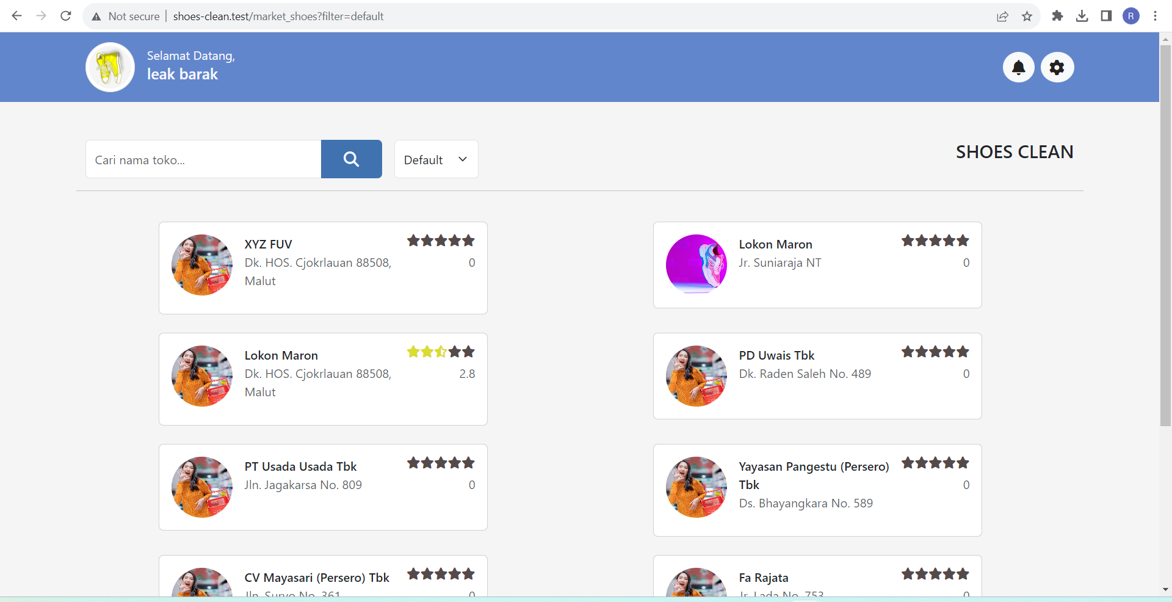Open Yayasan Pangestu (Persero) Tbk store

click(814, 476)
